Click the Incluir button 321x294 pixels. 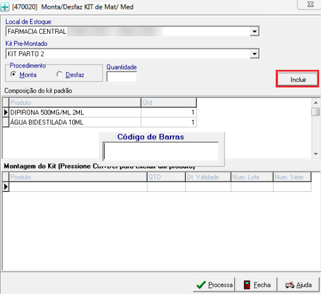tap(297, 79)
